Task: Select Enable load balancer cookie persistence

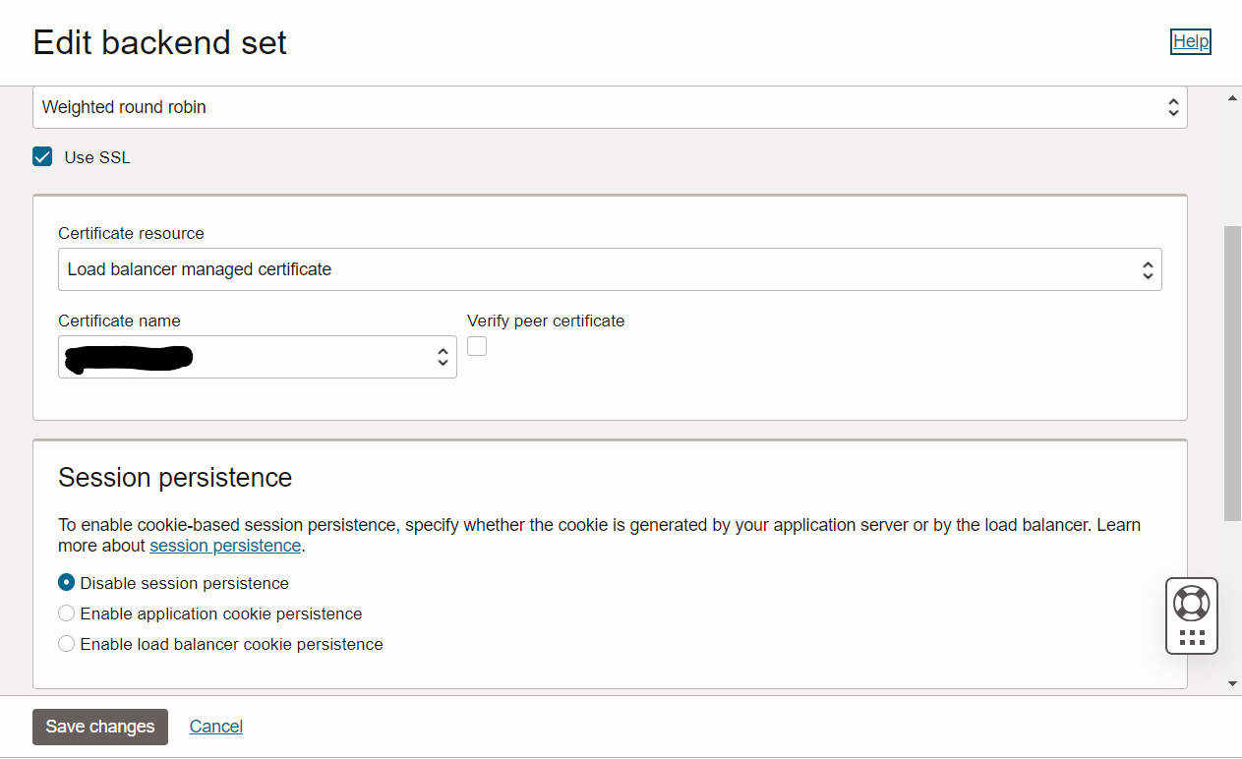Action: (67, 643)
